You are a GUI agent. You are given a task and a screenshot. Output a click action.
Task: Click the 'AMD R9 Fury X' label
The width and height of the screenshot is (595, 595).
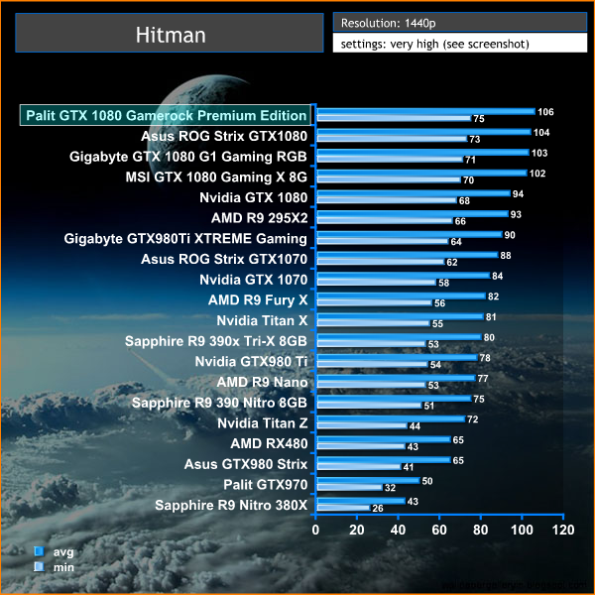(258, 300)
